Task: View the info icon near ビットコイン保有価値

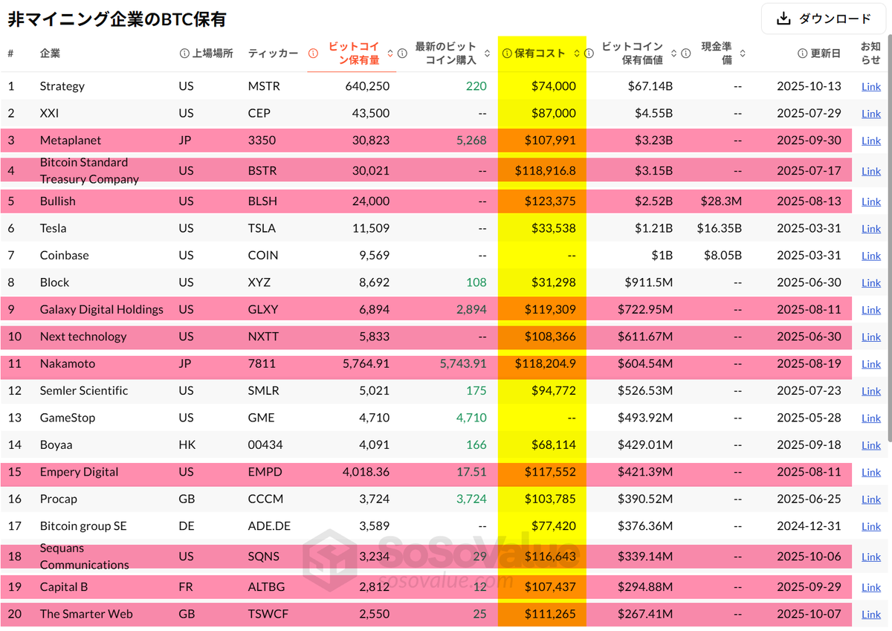Action: (685, 54)
